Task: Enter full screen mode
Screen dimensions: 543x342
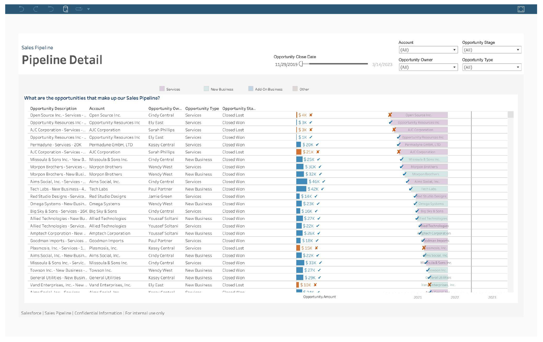Action: [521, 9]
